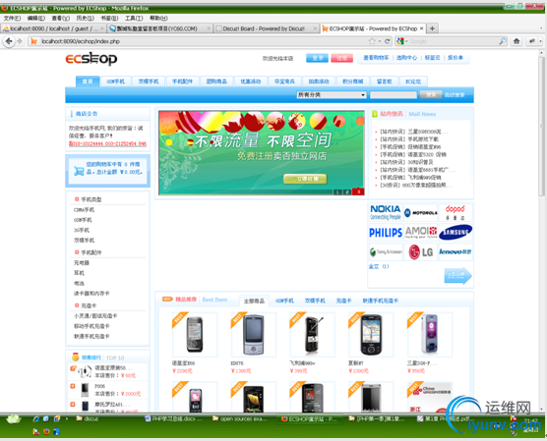
Task: Click the address bar URL field
Action: pos(203,41)
